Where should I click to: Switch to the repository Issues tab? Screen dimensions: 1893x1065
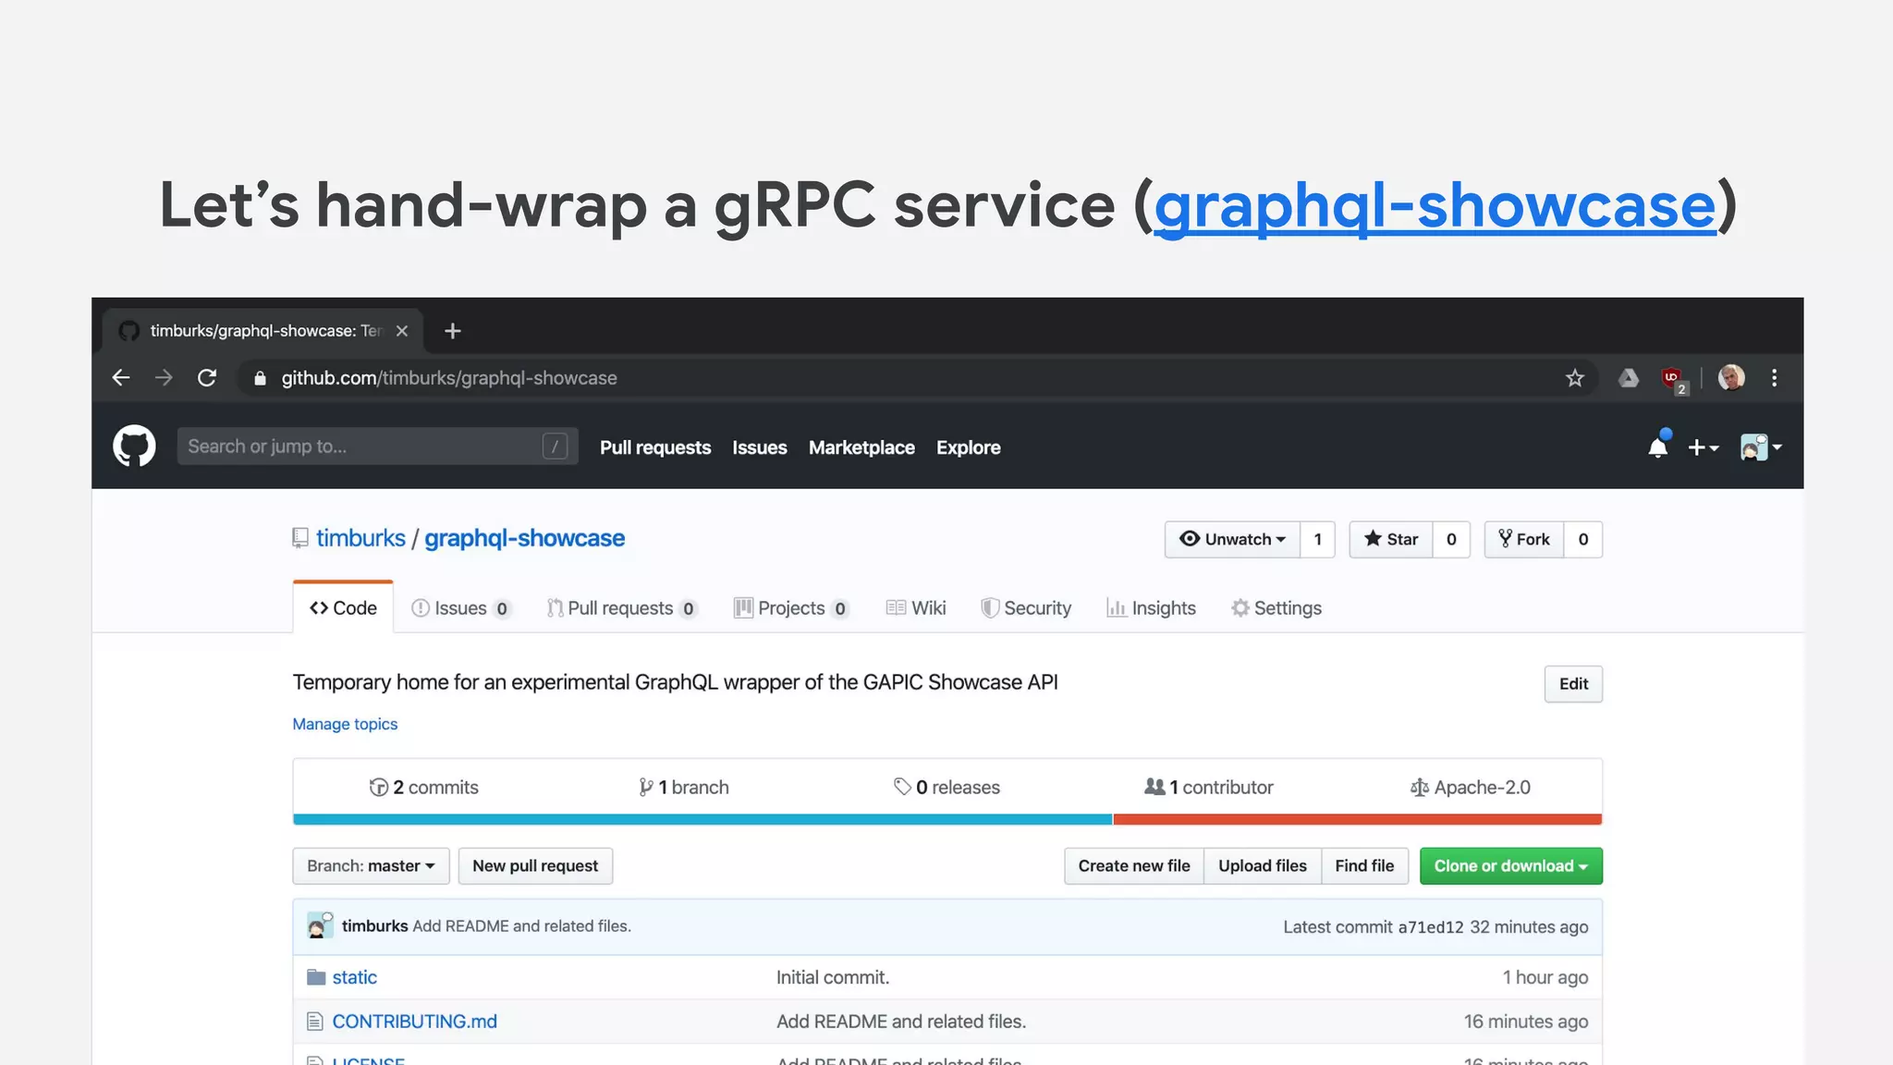(x=460, y=608)
